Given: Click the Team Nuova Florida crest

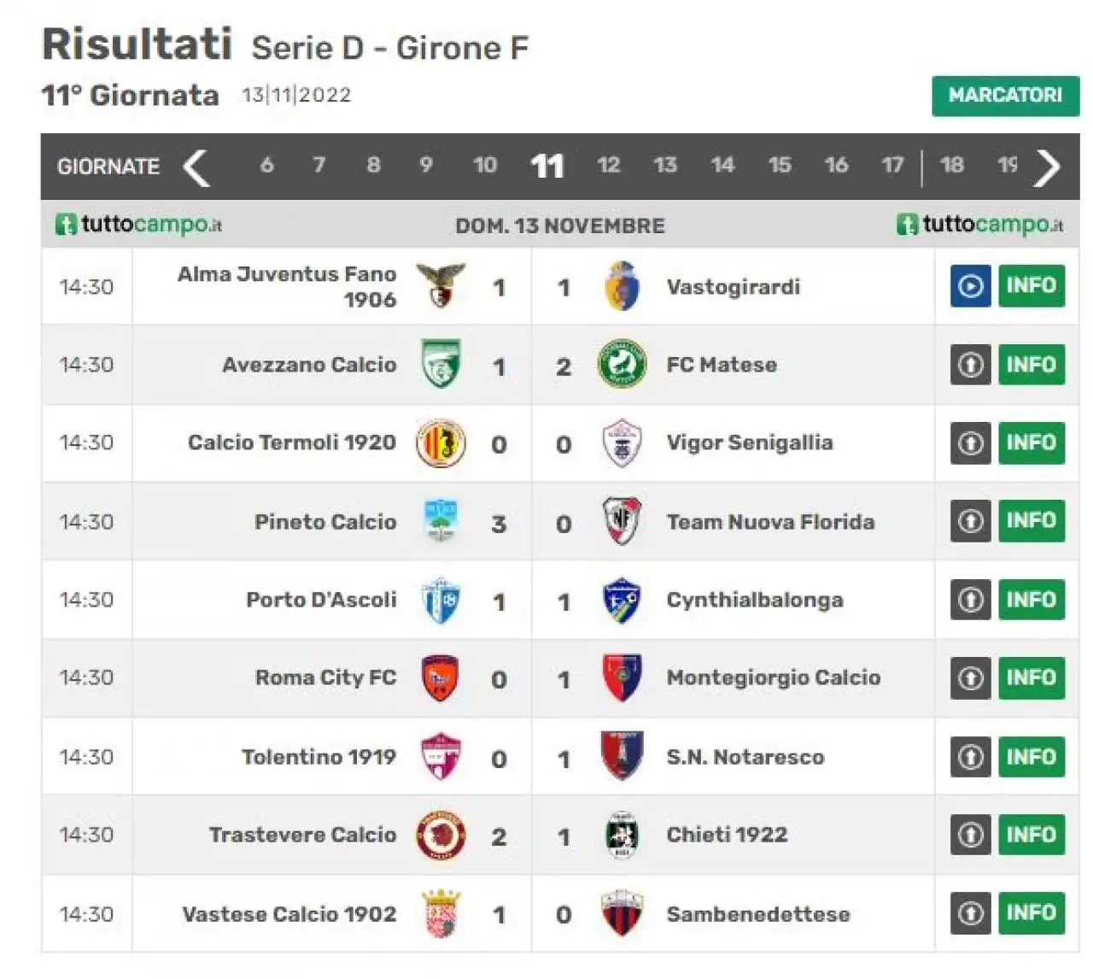Looking at the screenshot, I should click(x=622, y=521).
